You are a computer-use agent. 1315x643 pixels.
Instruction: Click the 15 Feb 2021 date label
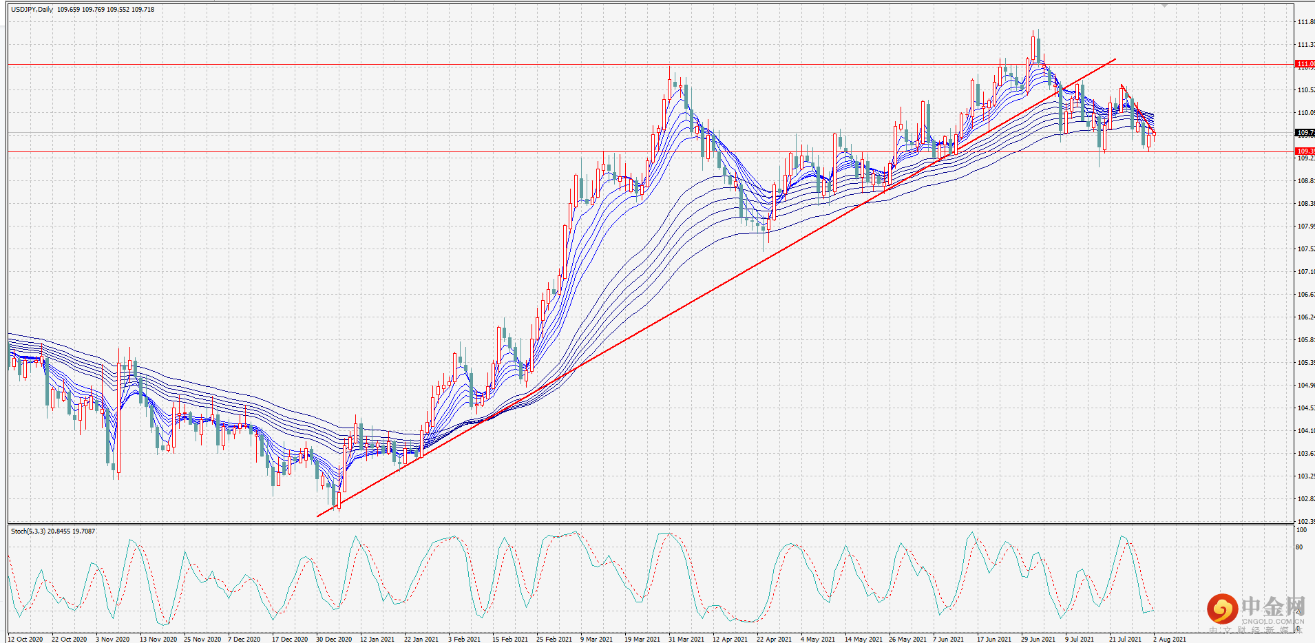pos(510,639)
